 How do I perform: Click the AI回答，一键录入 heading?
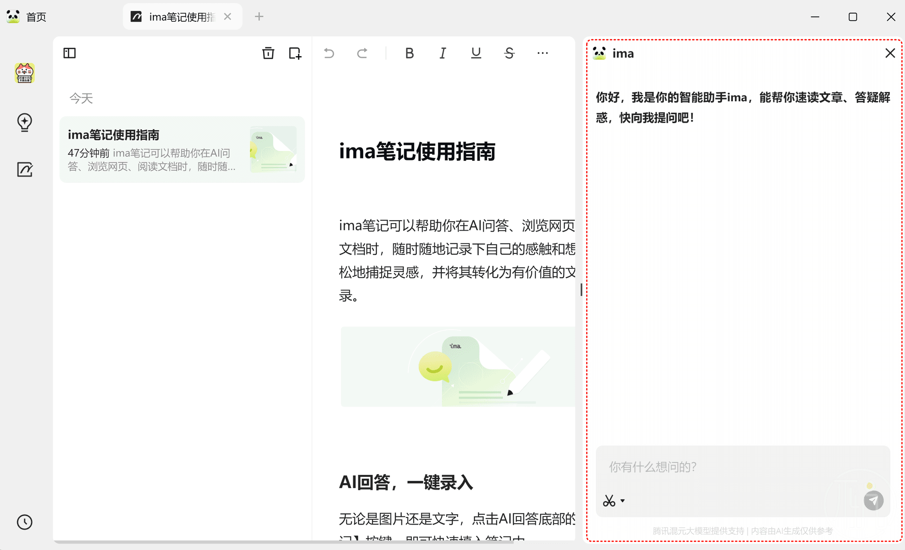coord(406,482)
